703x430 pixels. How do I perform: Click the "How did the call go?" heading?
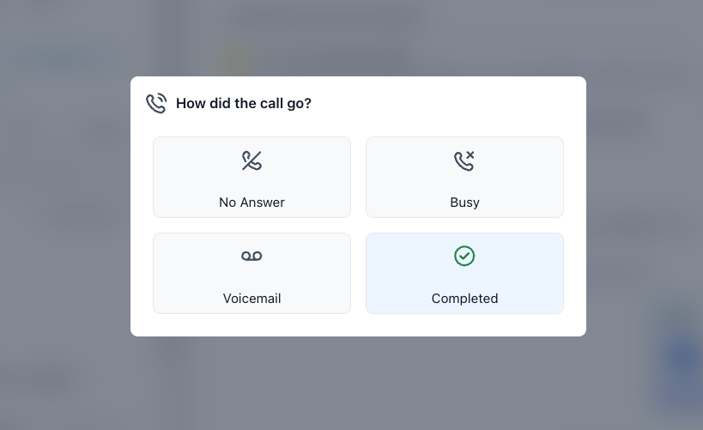[244, 103]
